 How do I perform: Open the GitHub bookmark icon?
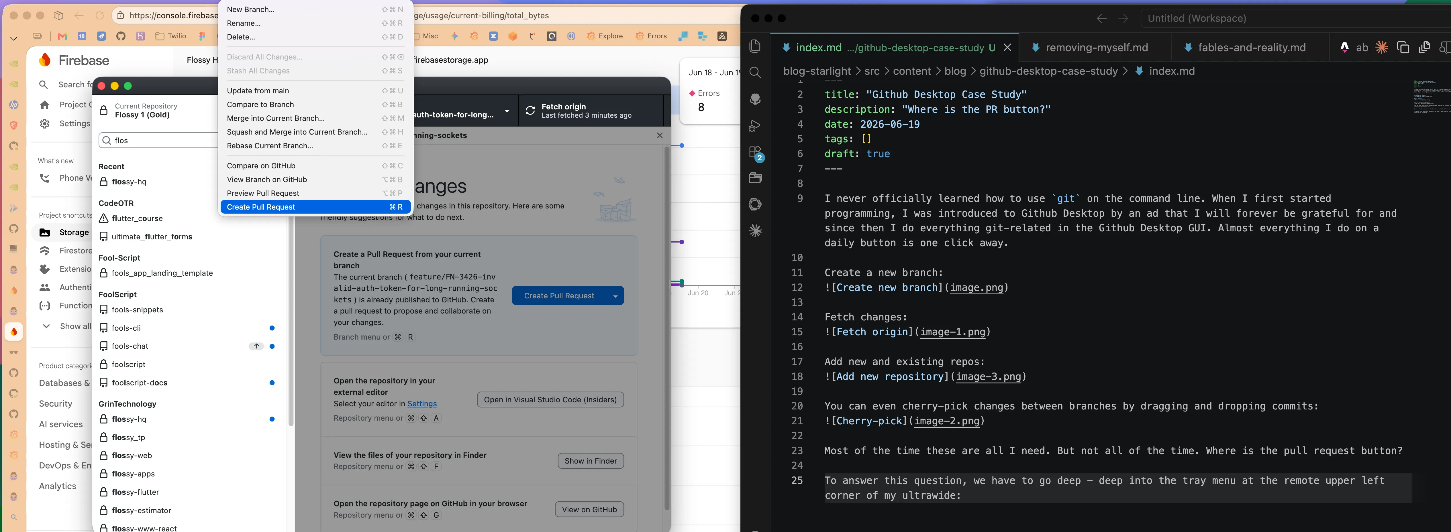tap(121, 36)
